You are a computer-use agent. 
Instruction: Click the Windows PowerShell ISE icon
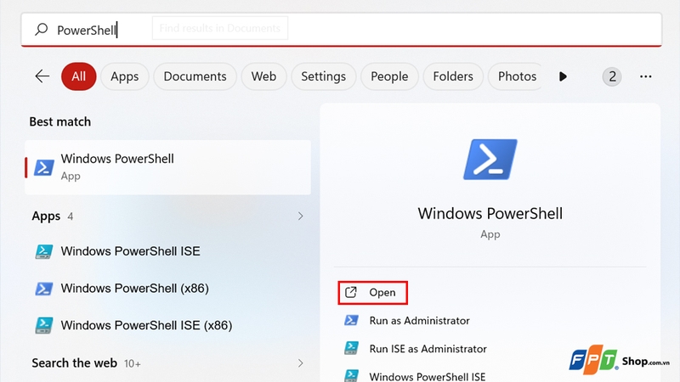point(44,251)
